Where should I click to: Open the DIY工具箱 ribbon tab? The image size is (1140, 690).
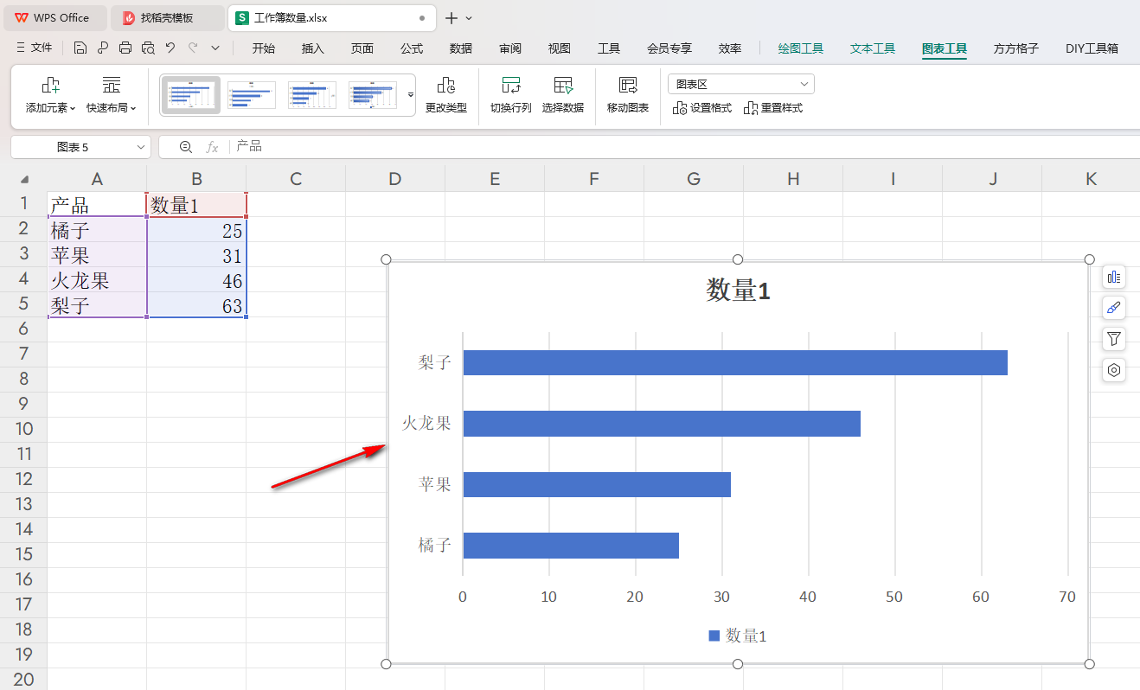1092,48
